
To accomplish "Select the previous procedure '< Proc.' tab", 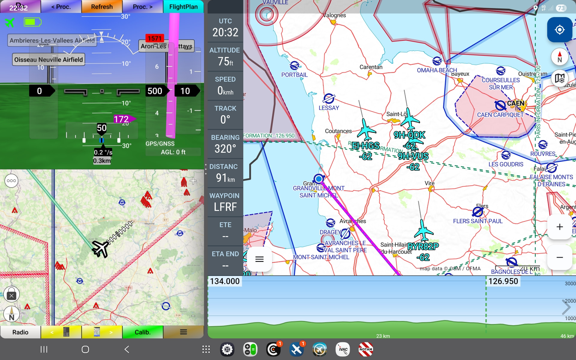I will click(61, 7).
